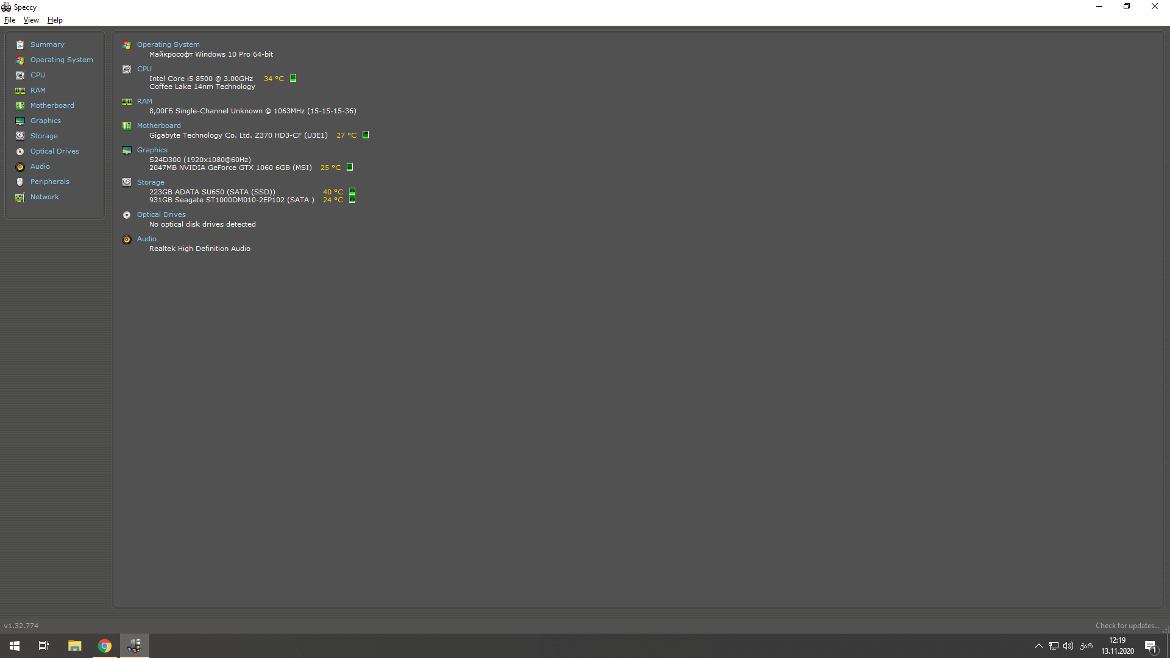Click the CPU chip sidebar icon
This screenshot has height=658, width=1170.
pos(20,75)
